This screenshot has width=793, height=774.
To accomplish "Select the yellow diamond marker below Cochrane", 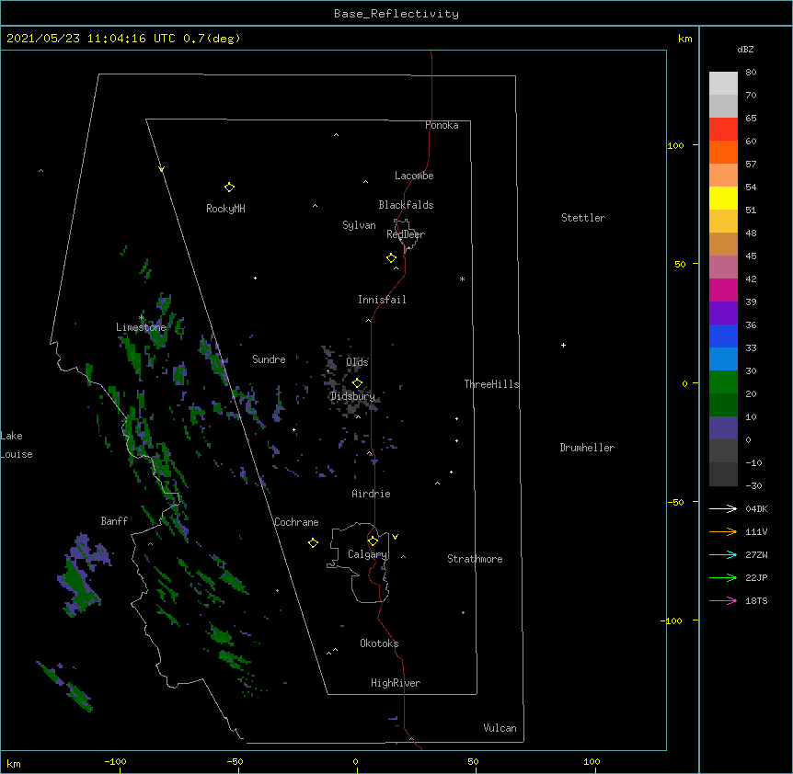I will point(313,542).
